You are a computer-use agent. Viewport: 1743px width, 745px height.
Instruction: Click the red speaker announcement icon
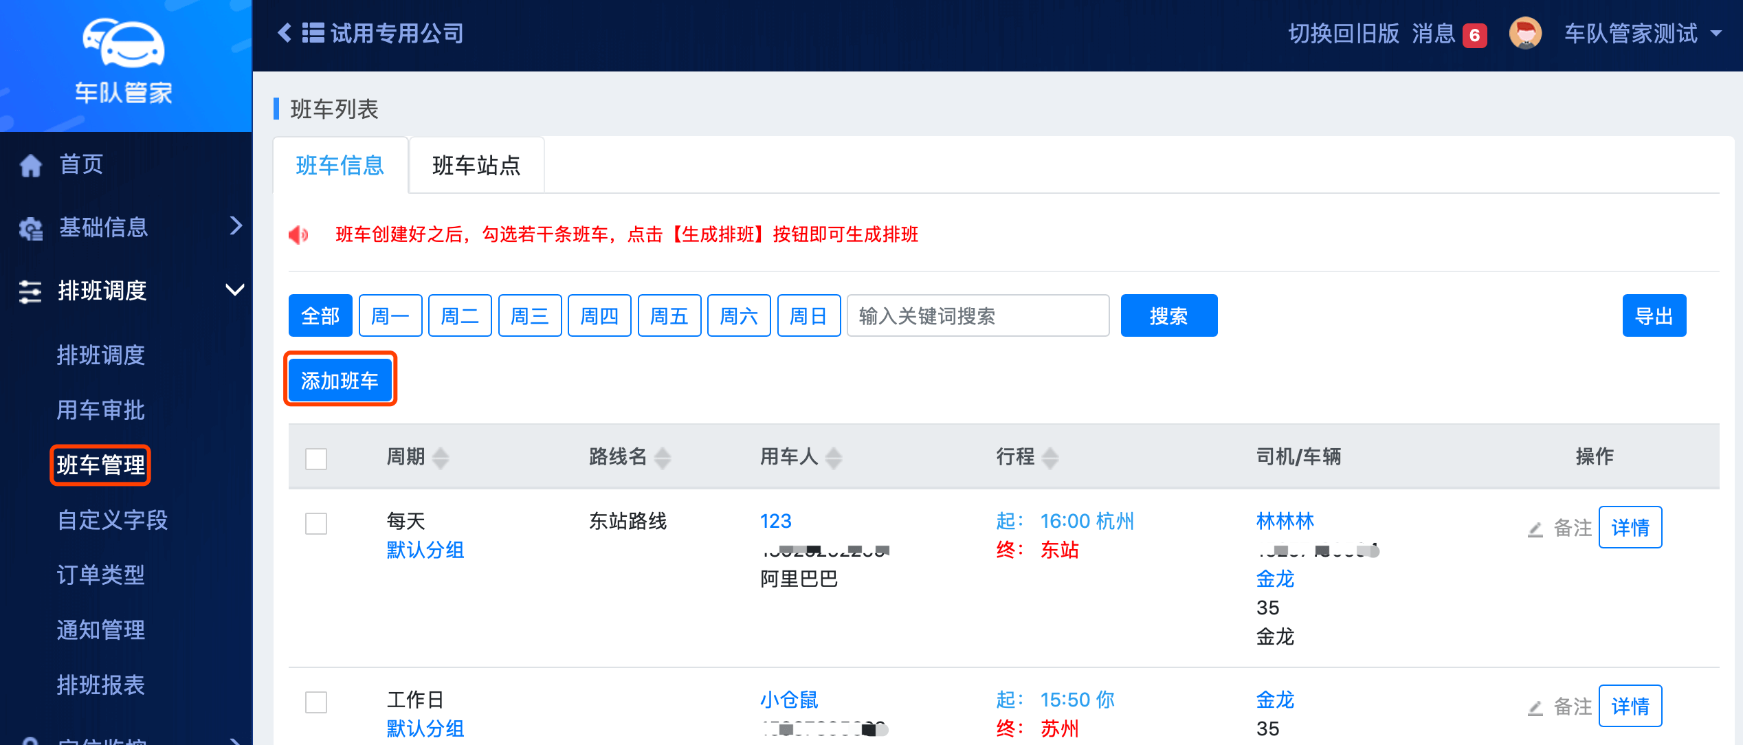[x=298, y=235]
